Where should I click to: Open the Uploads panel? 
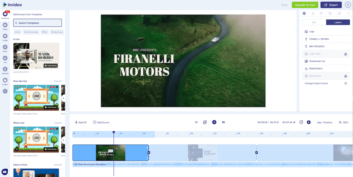[x=5, y=70]
